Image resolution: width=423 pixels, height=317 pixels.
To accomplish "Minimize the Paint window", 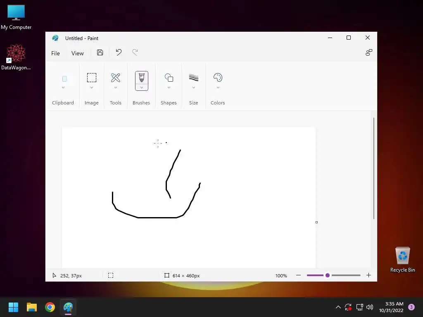I will 330,38.
